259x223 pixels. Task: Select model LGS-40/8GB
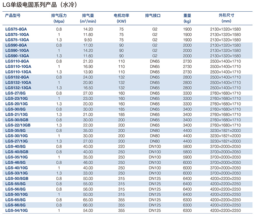tap(17, 152)
